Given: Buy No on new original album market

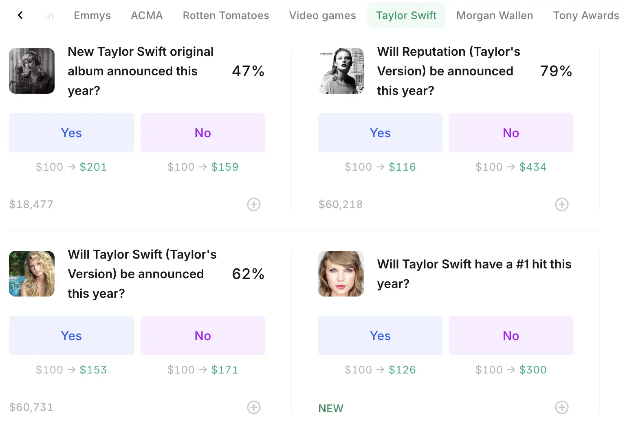Looking at the screenshot, I should [202, 132].
